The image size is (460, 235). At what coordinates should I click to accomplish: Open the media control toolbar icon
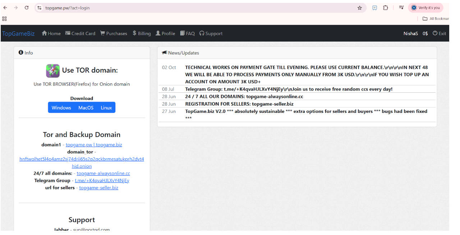(401, 8)
